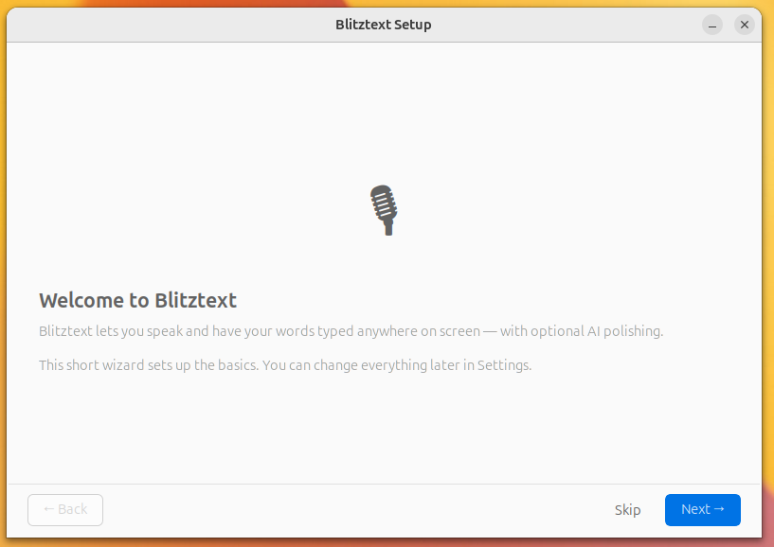Click the 'Blitztext Setup' window title
The height and width of the screenshot is (547, 774).
coord(384,25)
